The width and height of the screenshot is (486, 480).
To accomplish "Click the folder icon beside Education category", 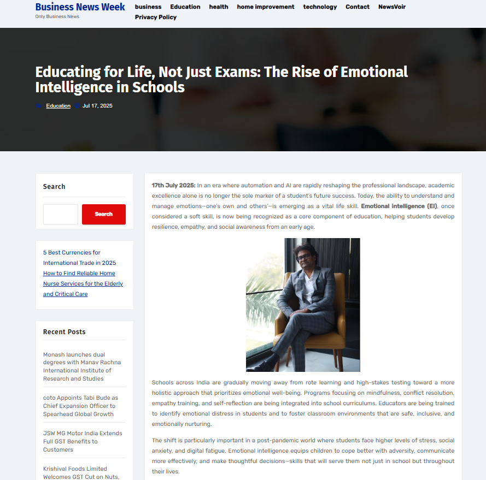I will (x=39, y=106).
